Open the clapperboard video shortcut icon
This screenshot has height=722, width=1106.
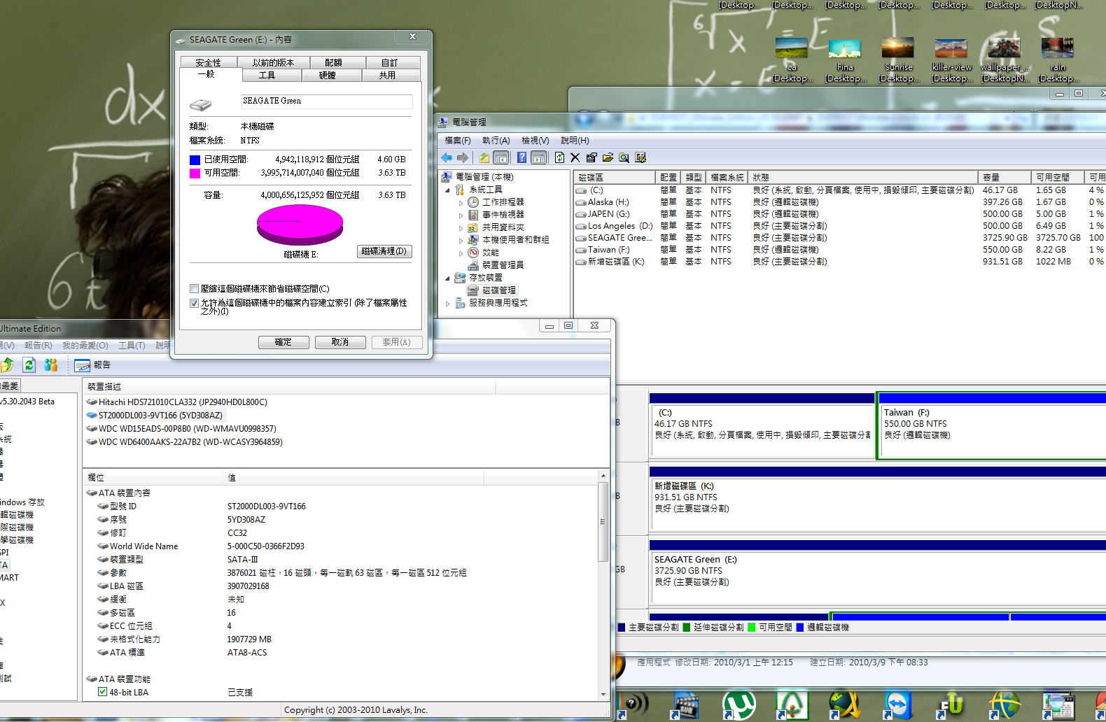click(x=686, y=705)
